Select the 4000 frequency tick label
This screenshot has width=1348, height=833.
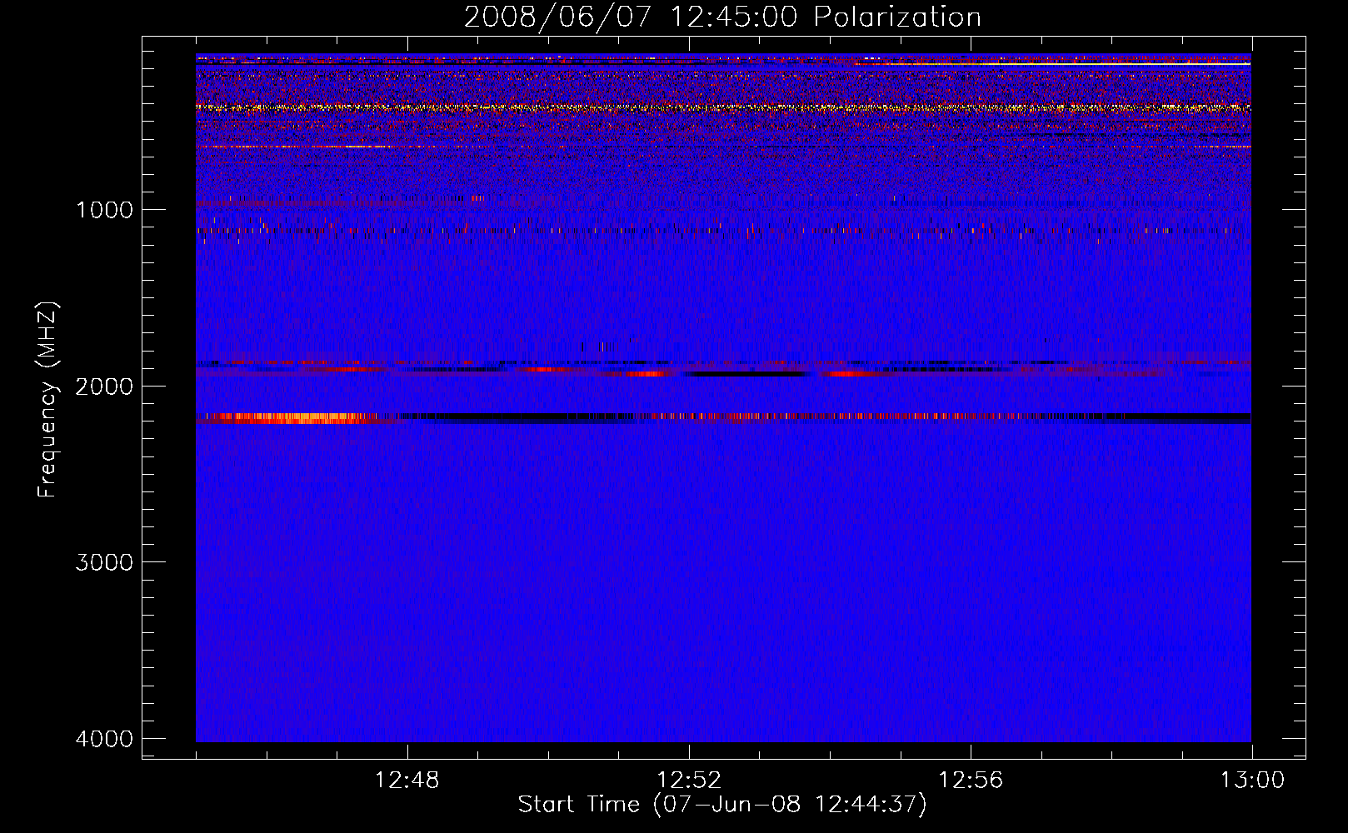click(104, 739)
